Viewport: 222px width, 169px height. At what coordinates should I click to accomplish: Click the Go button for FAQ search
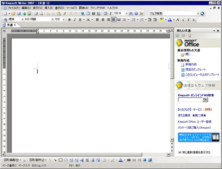click(205, 99)
